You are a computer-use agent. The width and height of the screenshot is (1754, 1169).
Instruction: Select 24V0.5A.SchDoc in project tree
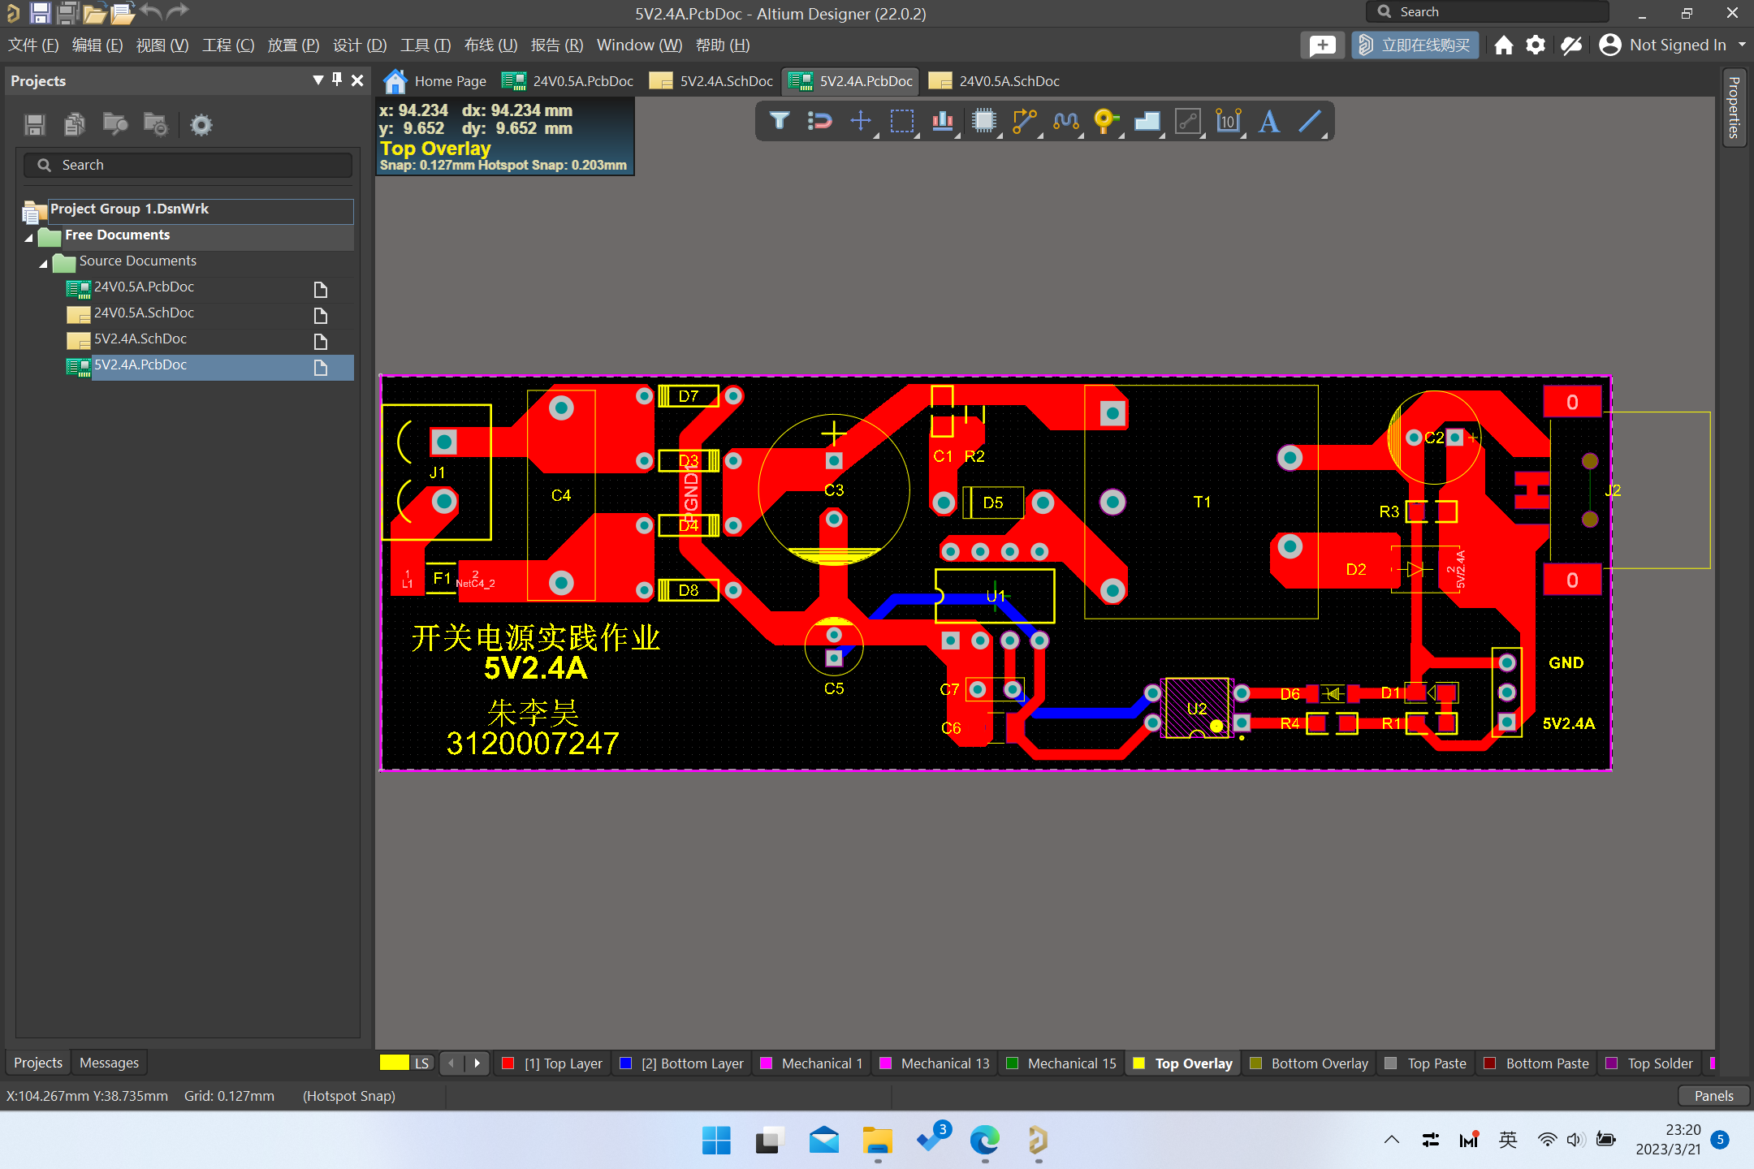[144, 313]
